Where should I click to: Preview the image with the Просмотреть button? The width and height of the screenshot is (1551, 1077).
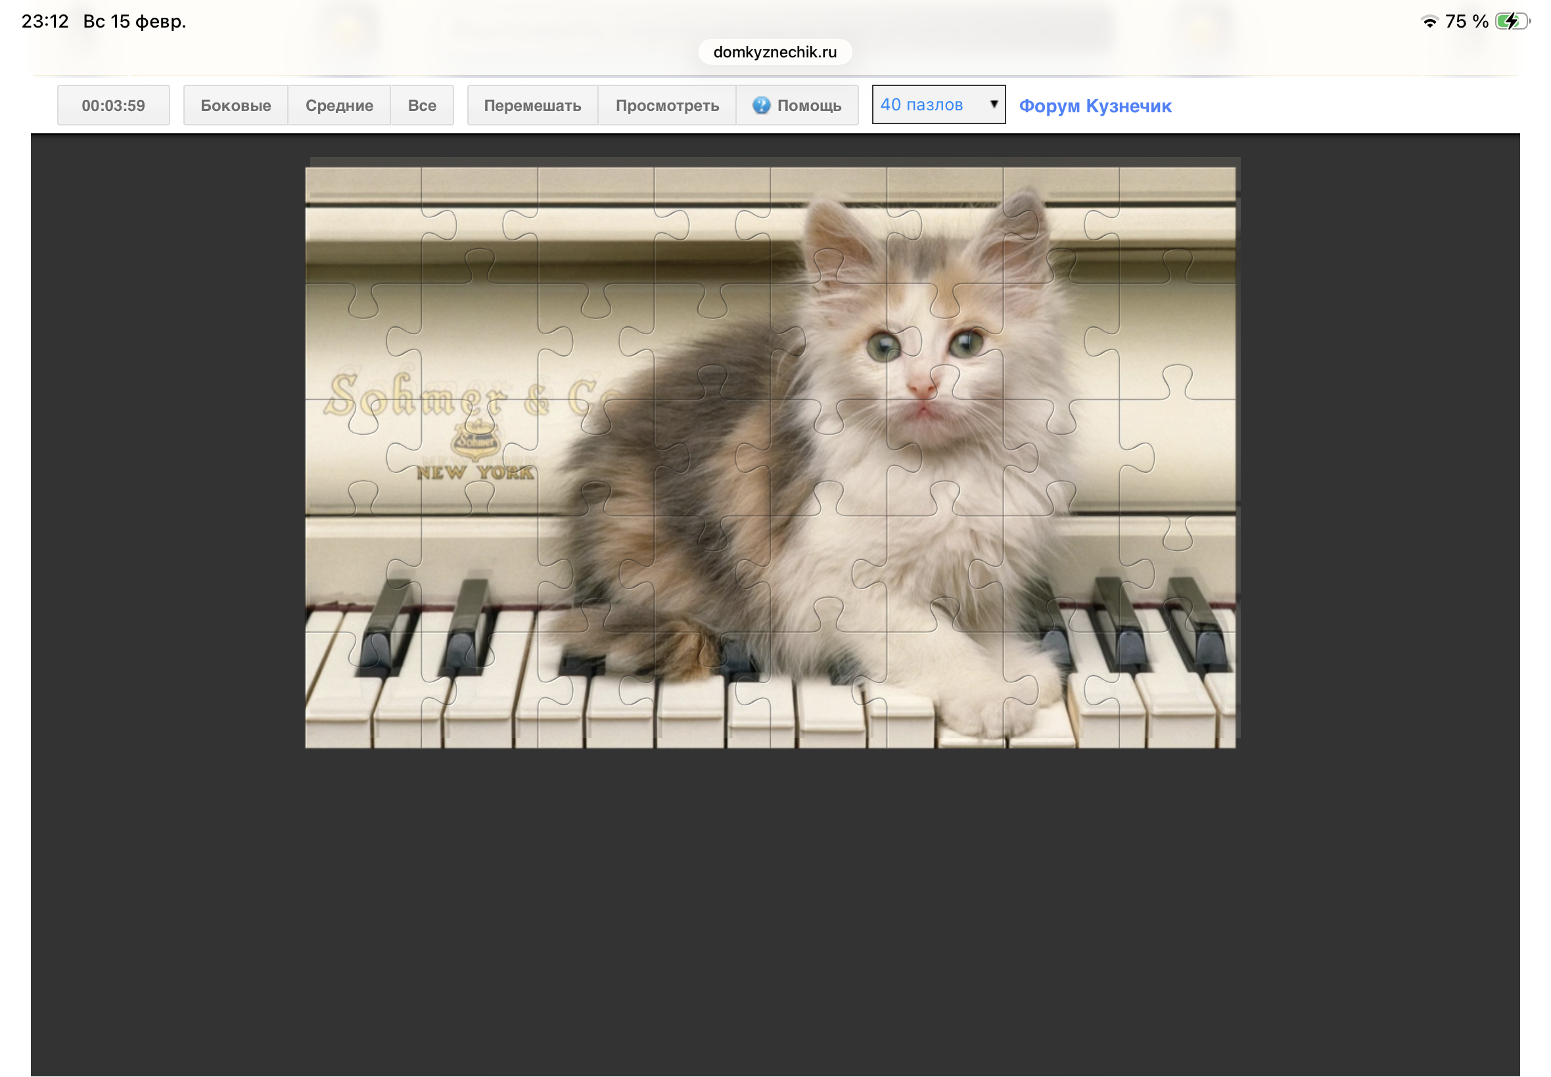(x=666, y=105)
